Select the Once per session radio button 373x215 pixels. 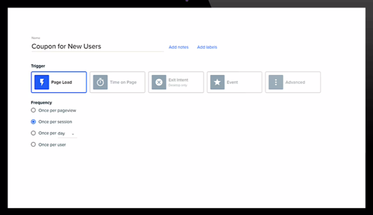(33, 122)
